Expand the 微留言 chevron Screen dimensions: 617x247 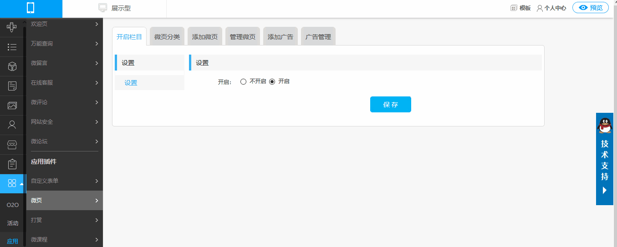click(97, 63)
